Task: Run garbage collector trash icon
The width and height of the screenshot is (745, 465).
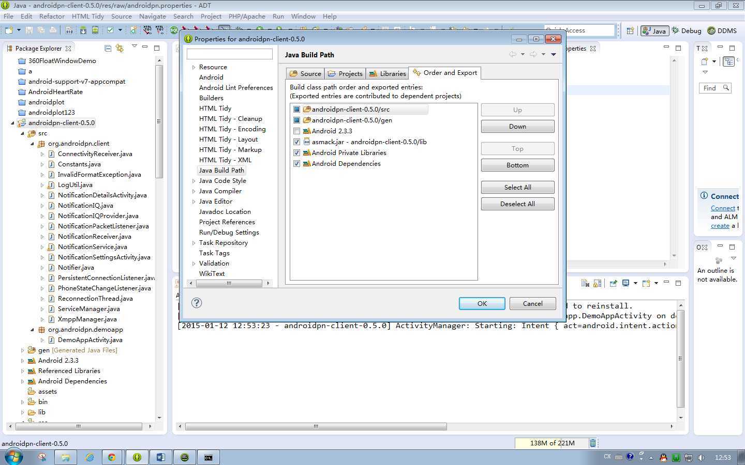Action: tap(593, 443)
